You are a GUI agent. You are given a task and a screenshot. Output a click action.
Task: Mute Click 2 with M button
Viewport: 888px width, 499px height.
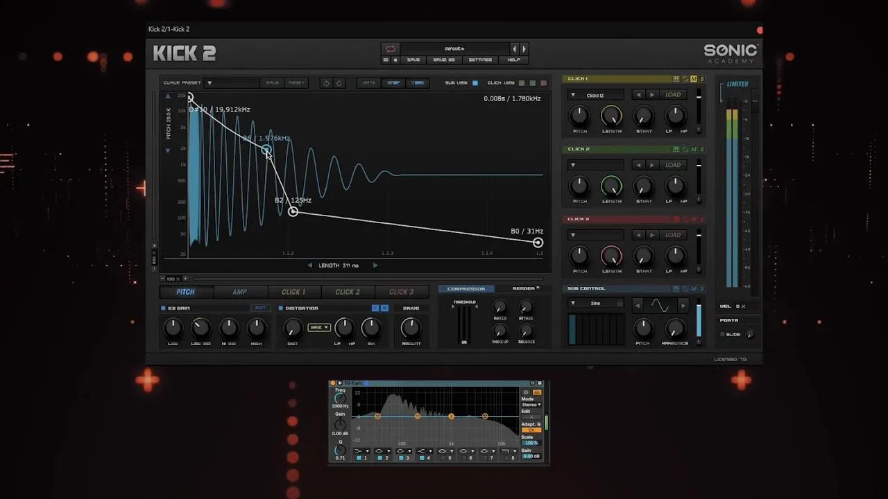coord(693,149)
